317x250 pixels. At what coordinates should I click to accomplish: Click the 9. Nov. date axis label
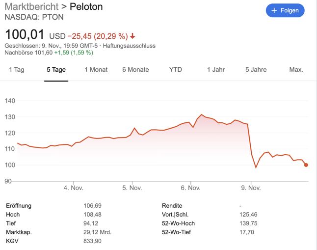coord(251,188)
